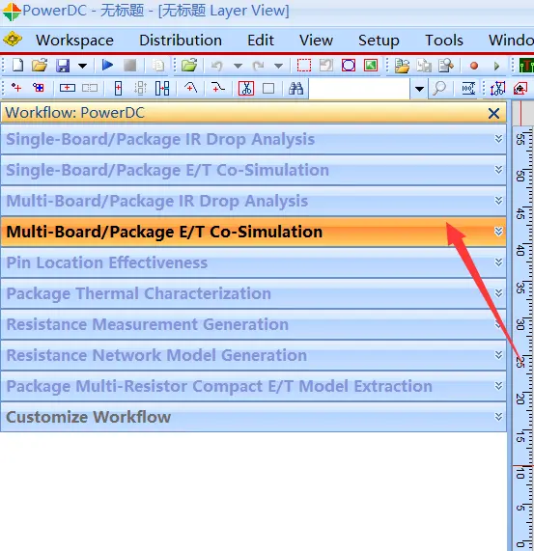Click the New file icon
Viewport: 534px width, 551px height.
click(x=17, y=66)
